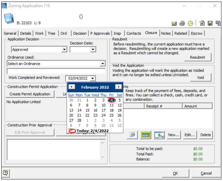This screenshot has height=181, width=223.
Task: Click Today: 2/4/2022 in calendar footer
Action: point(93,131)
